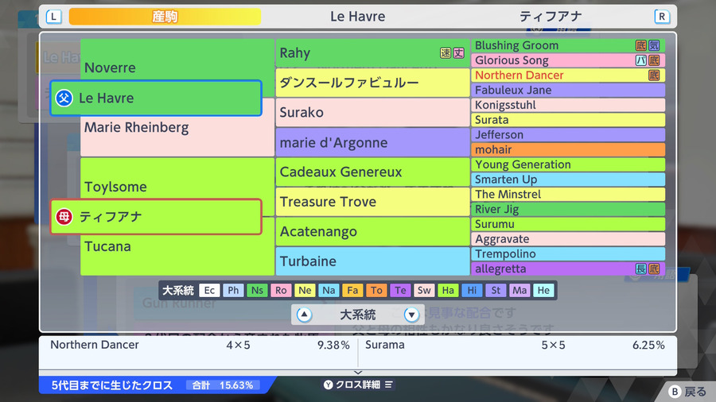This screenshot has width=716, height=402.
Task: Click the red 母 dam icon
Action: (64, 217)
